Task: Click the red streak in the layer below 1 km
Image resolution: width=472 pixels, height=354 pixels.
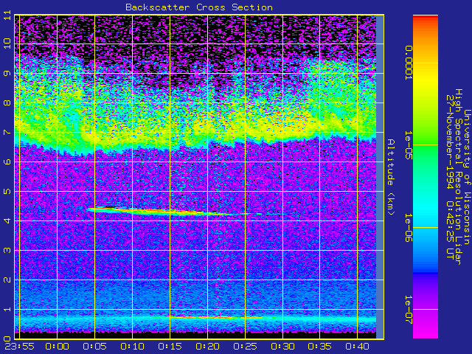Action: tap(217, 317)
